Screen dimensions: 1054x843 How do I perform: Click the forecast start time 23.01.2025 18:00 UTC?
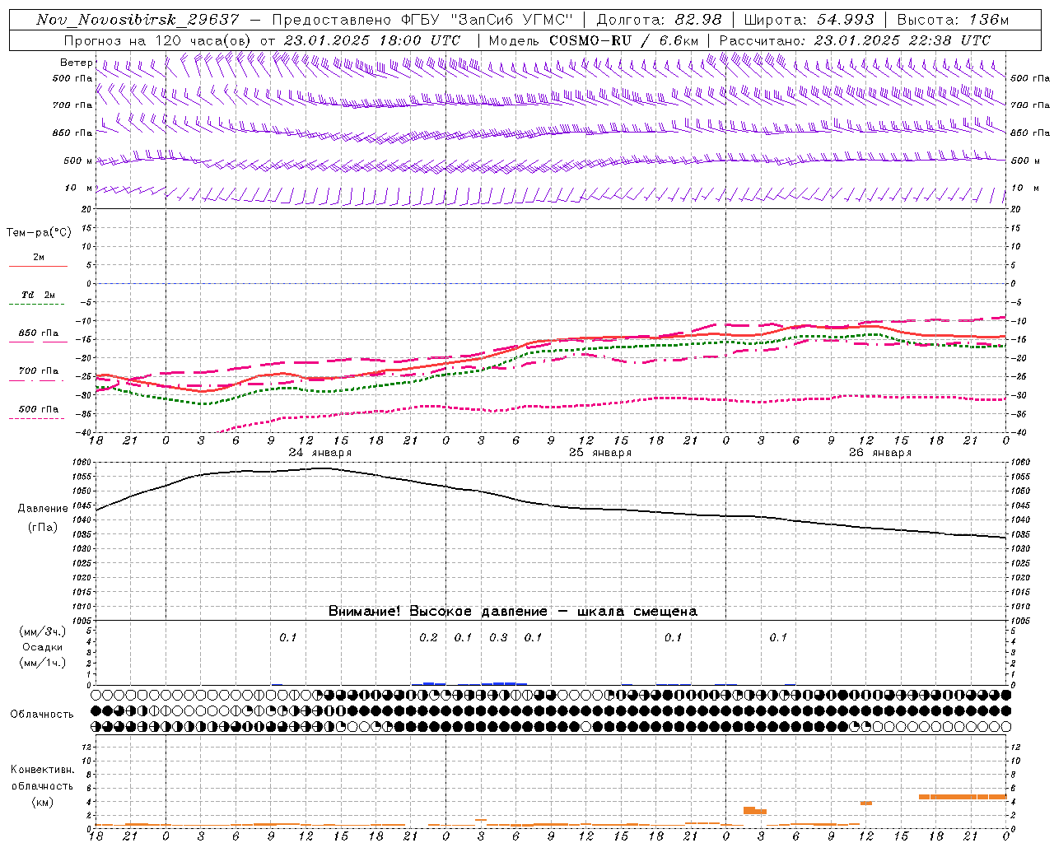[371, 40]
